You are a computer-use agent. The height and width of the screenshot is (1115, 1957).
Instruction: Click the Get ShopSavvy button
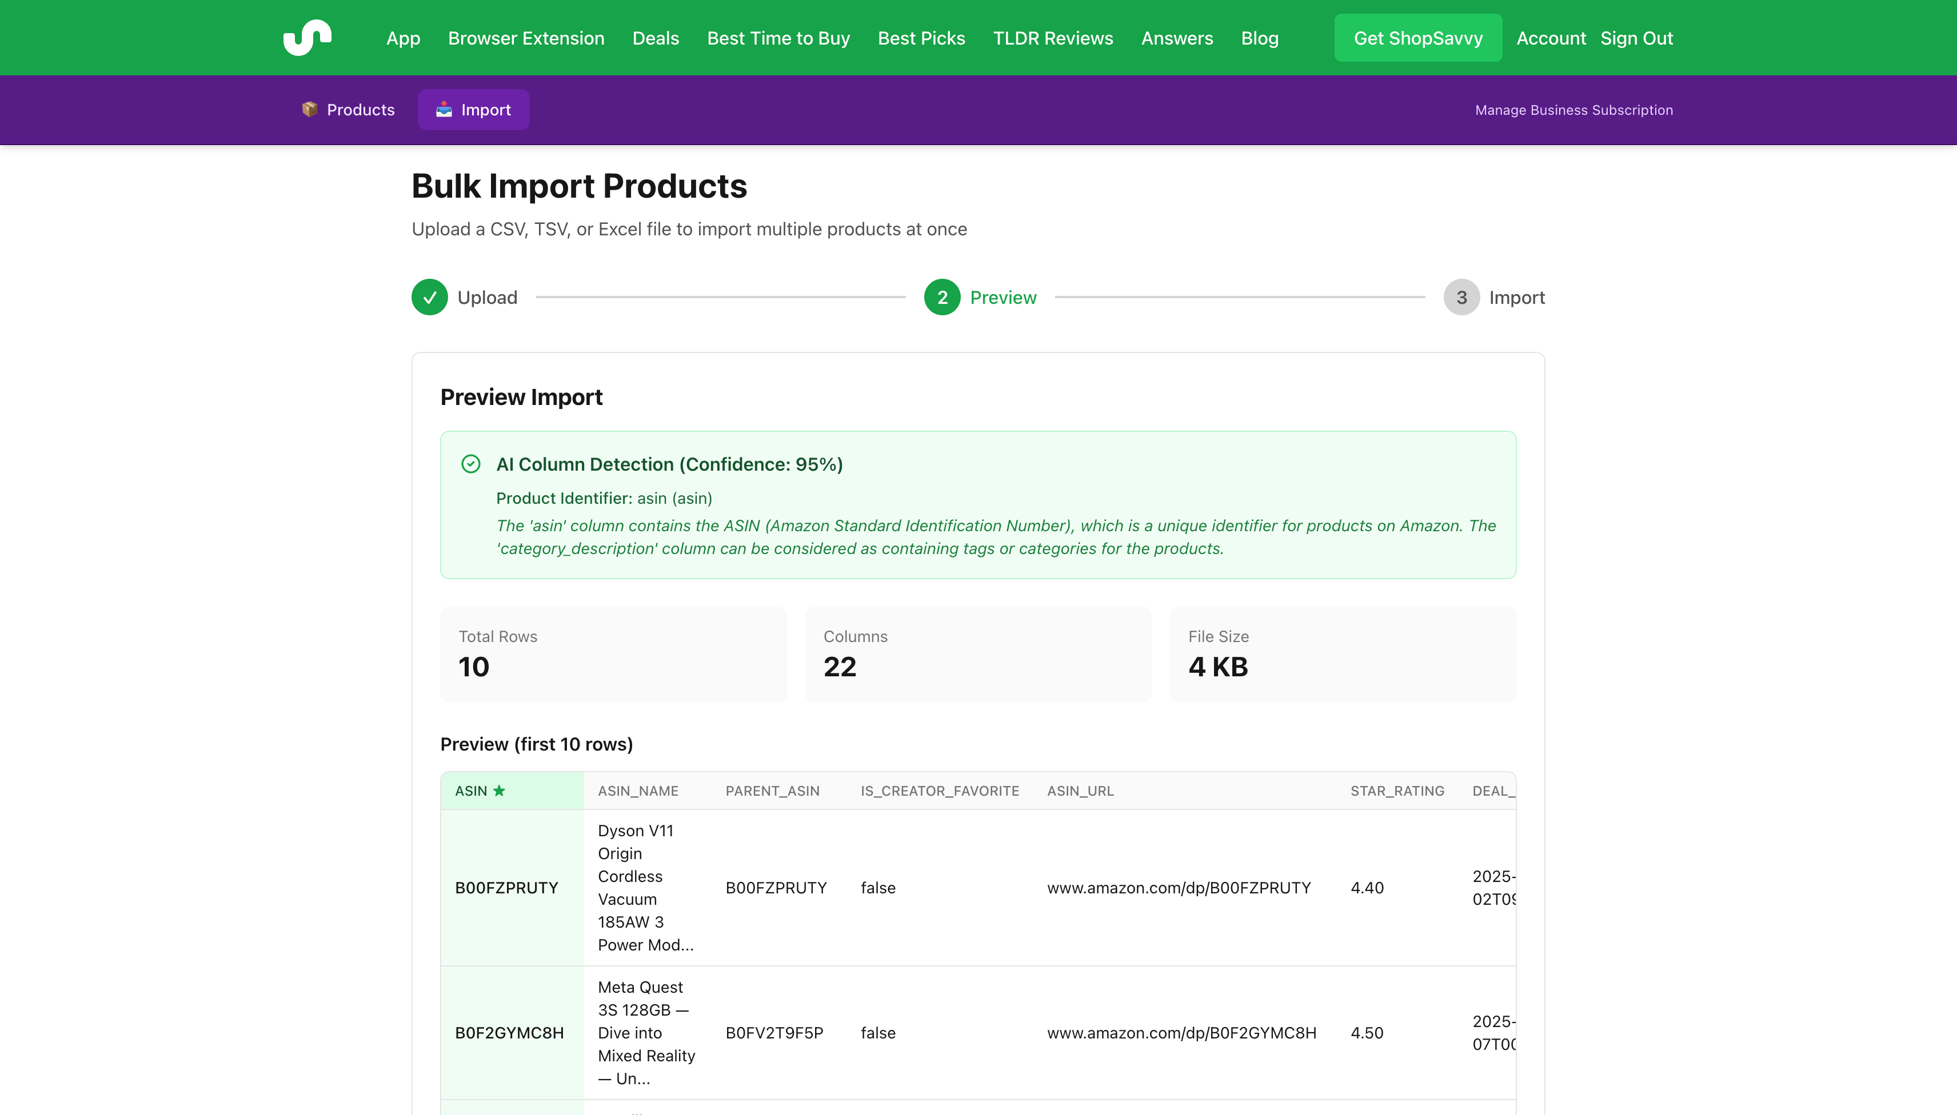pos(1417,37)
